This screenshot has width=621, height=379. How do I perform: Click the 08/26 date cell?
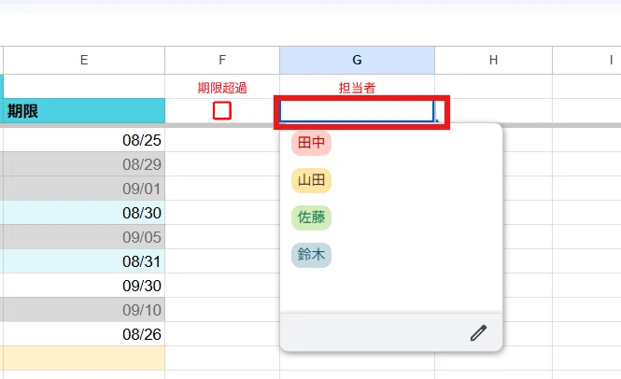pyautogui.click(x=84, y=334)
